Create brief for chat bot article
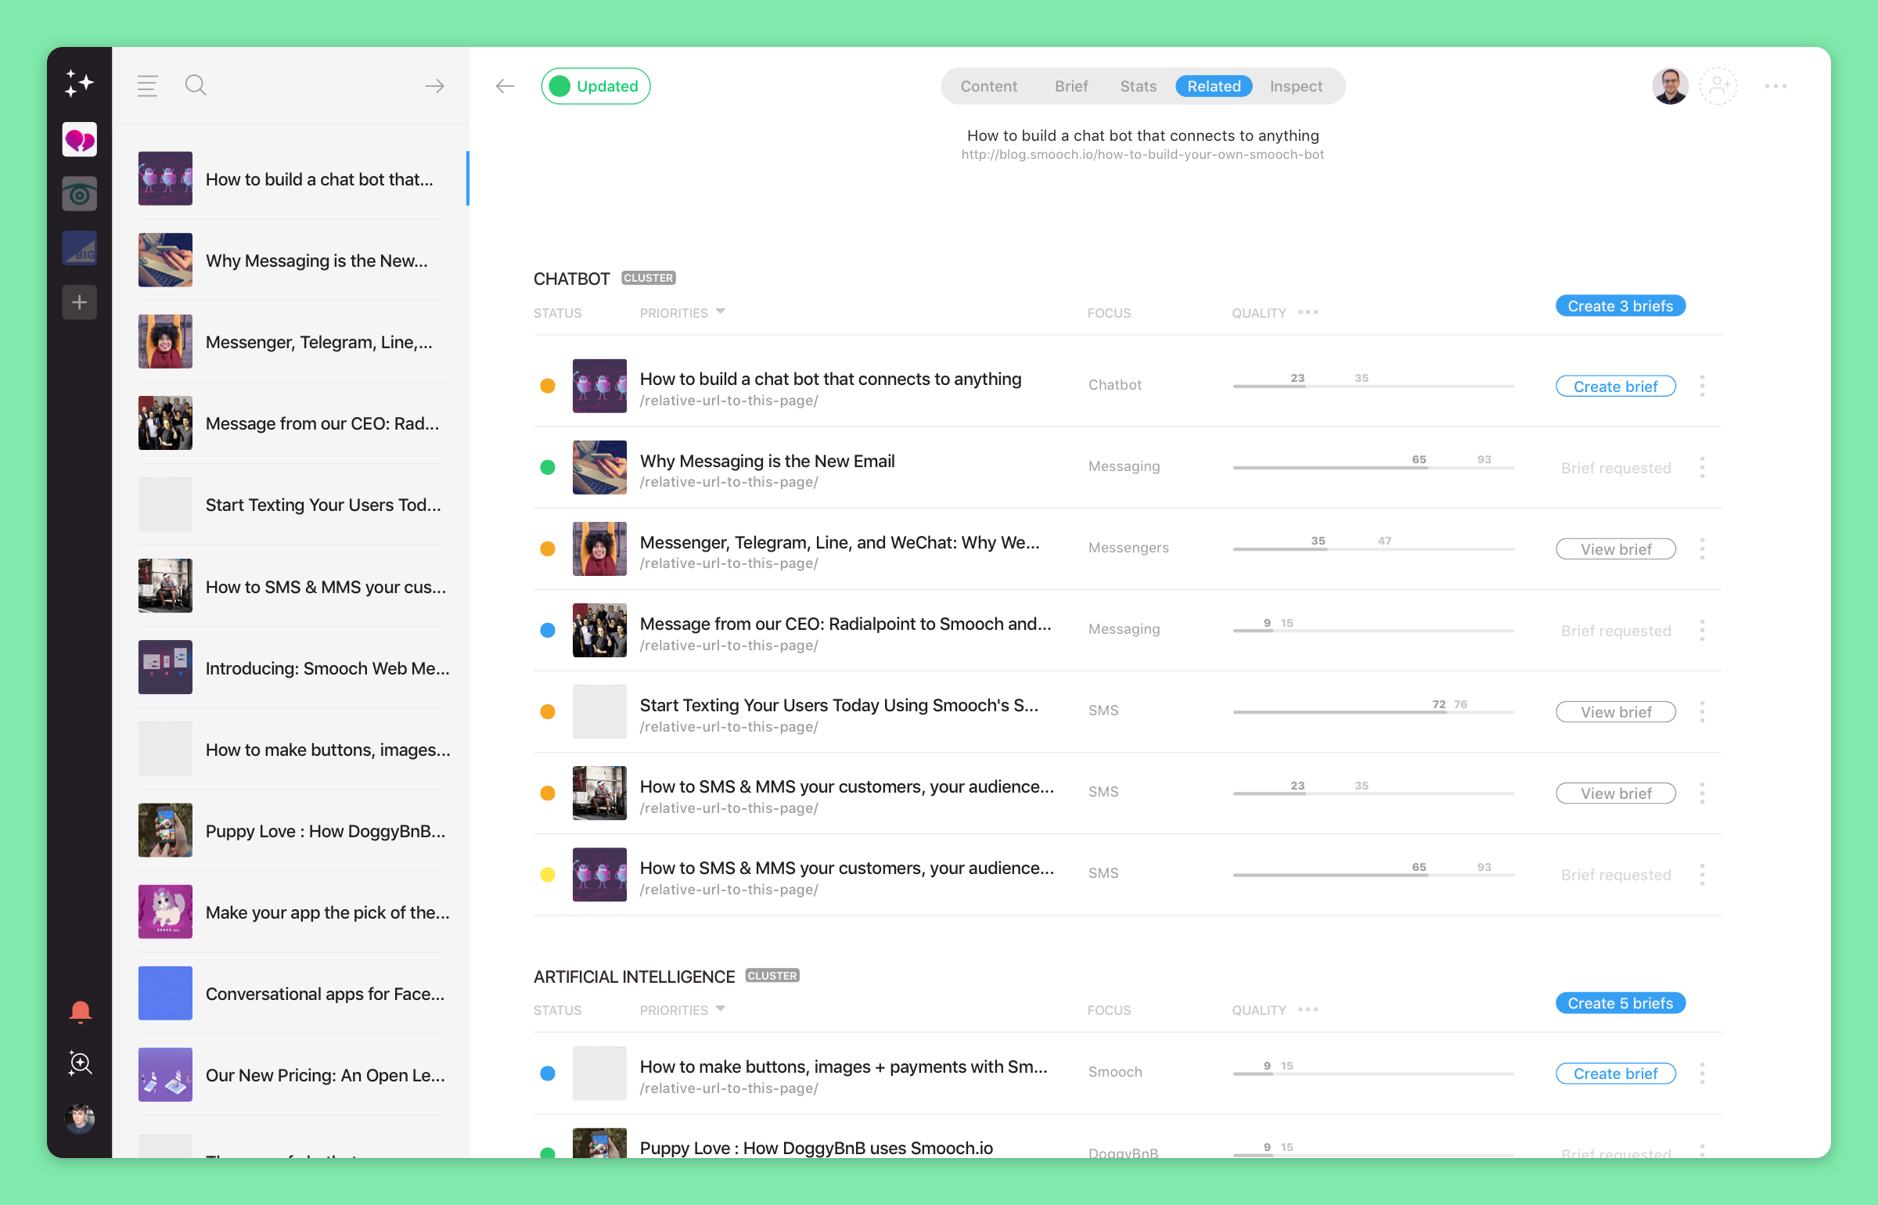The width and height of the screenshot is (1878, 1205). [1615, 387]
